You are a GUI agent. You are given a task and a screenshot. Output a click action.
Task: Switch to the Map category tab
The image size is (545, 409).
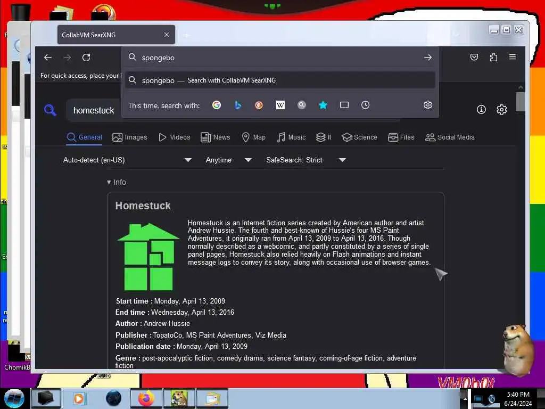(253, 137)
